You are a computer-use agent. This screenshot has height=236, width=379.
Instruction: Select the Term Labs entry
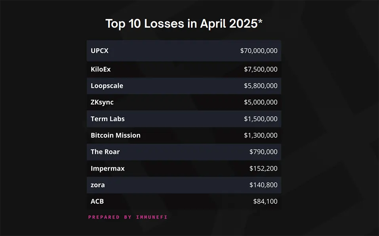point(108,119)
